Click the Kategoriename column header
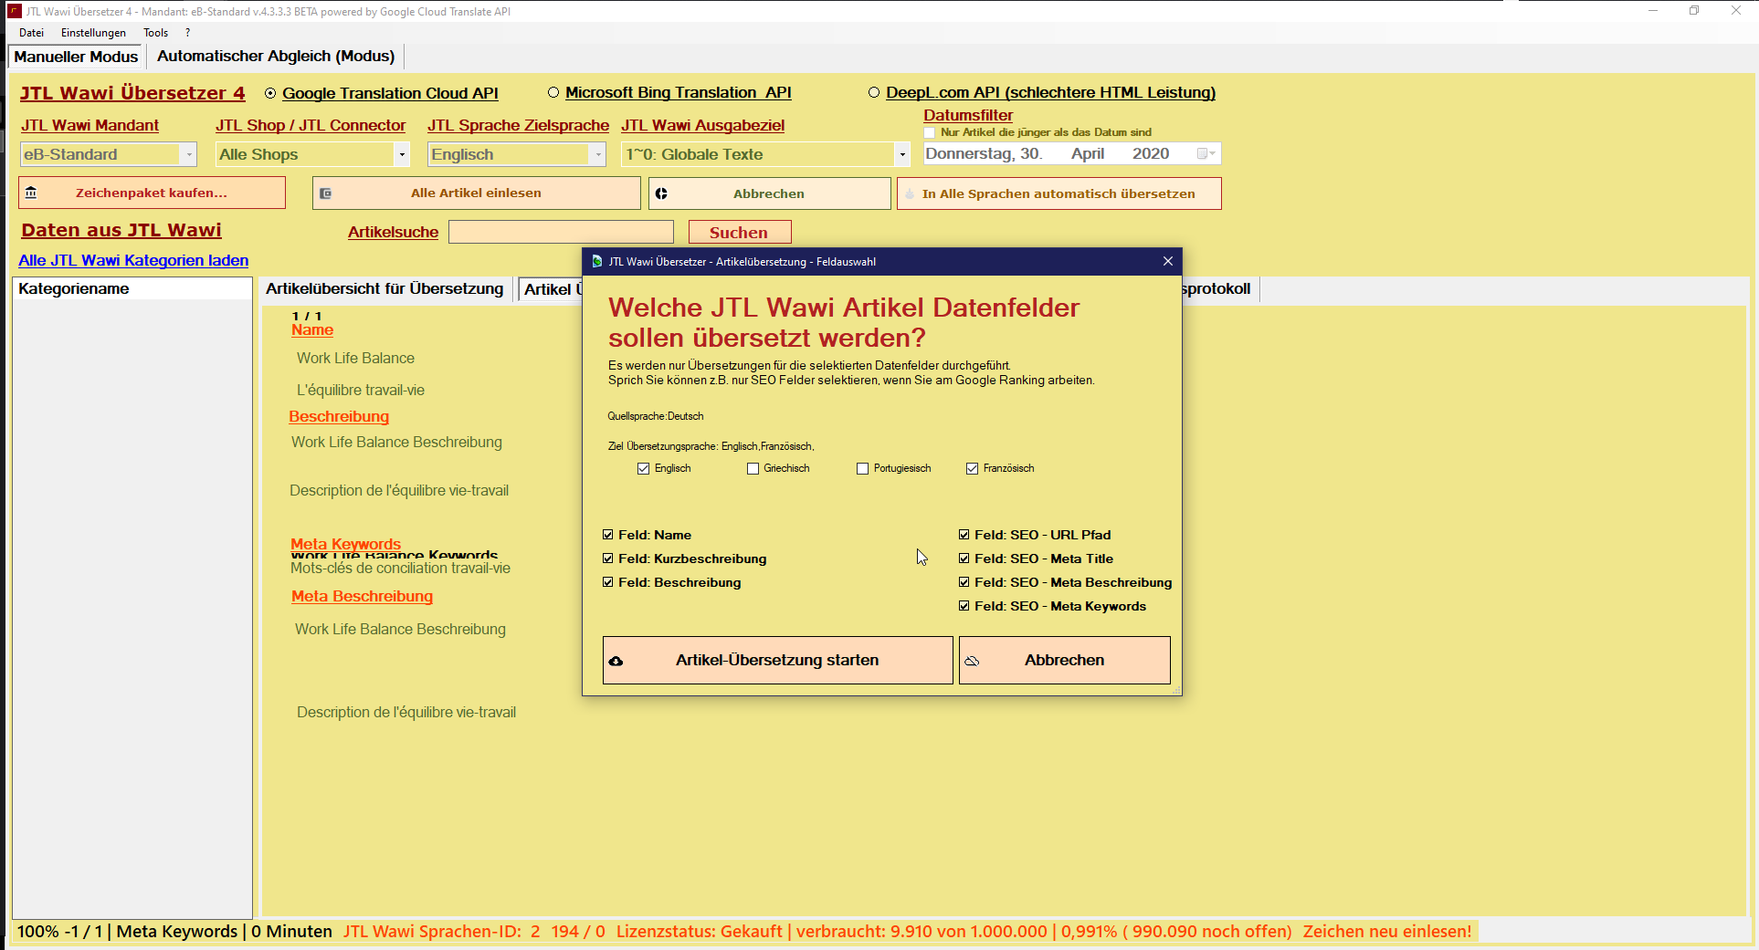 [132, 288]
